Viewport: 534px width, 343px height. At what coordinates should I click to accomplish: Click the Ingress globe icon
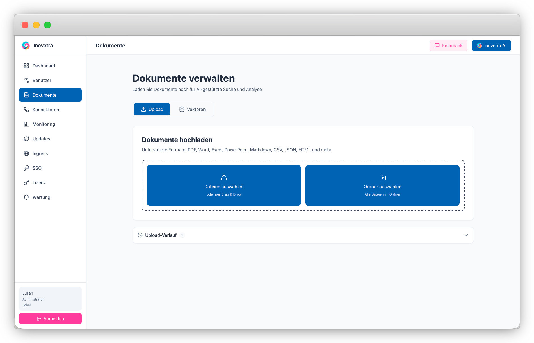26,153
